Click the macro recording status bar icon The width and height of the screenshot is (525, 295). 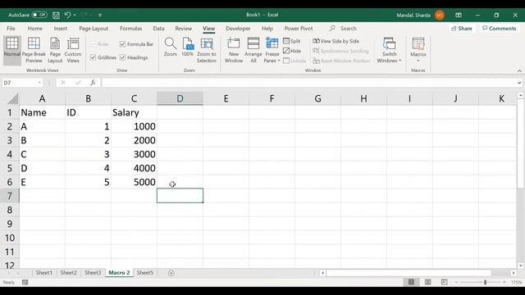point(25,282)
